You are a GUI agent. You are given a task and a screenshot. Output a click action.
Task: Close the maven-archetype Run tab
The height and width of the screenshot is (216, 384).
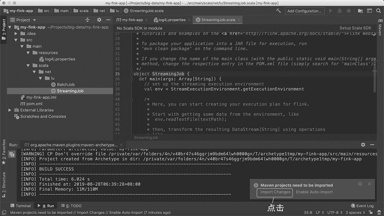[121, 145]
